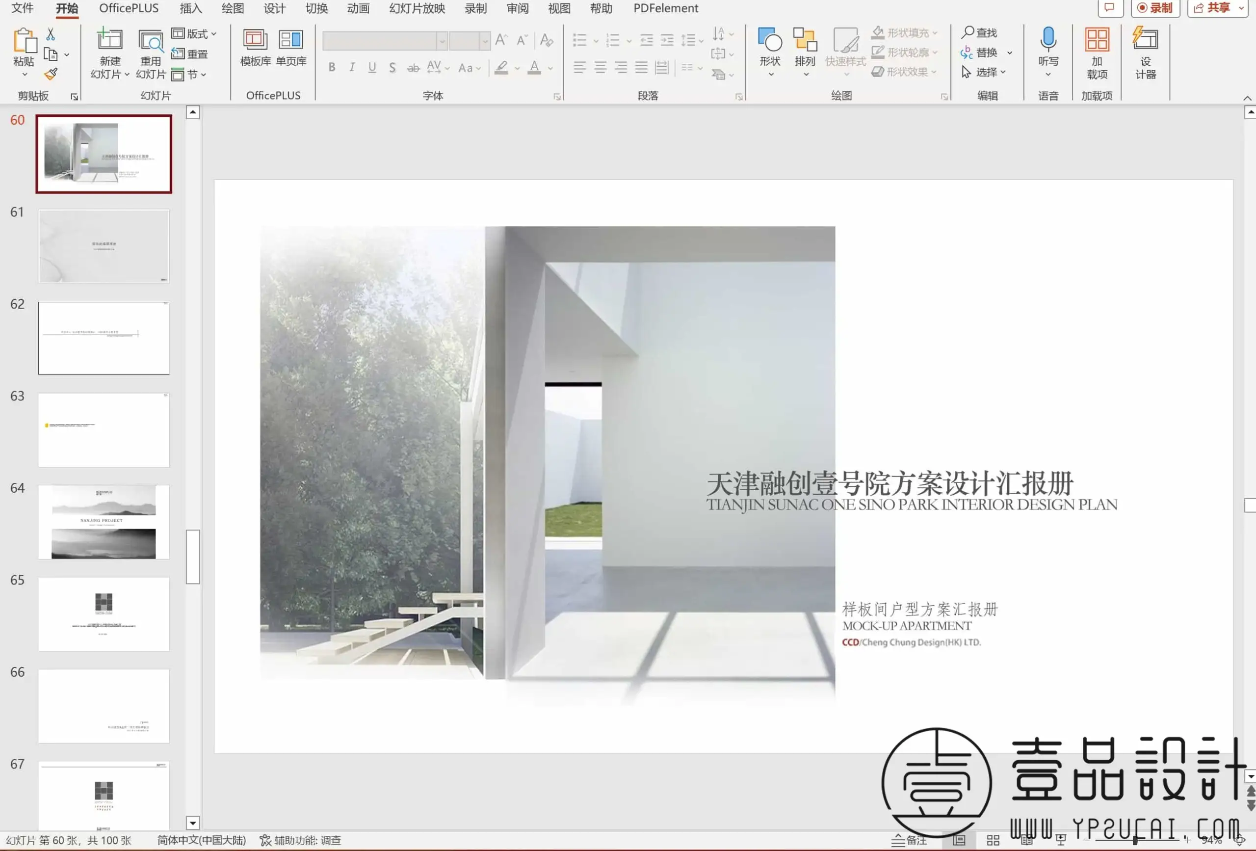Click the Copy icon in clipboard group
1256x851 pixels.
click(x=51, y=54)
